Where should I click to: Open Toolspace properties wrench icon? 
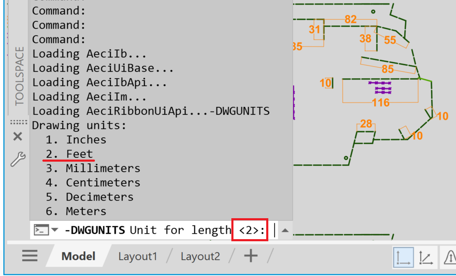click(x=18, y=159)
